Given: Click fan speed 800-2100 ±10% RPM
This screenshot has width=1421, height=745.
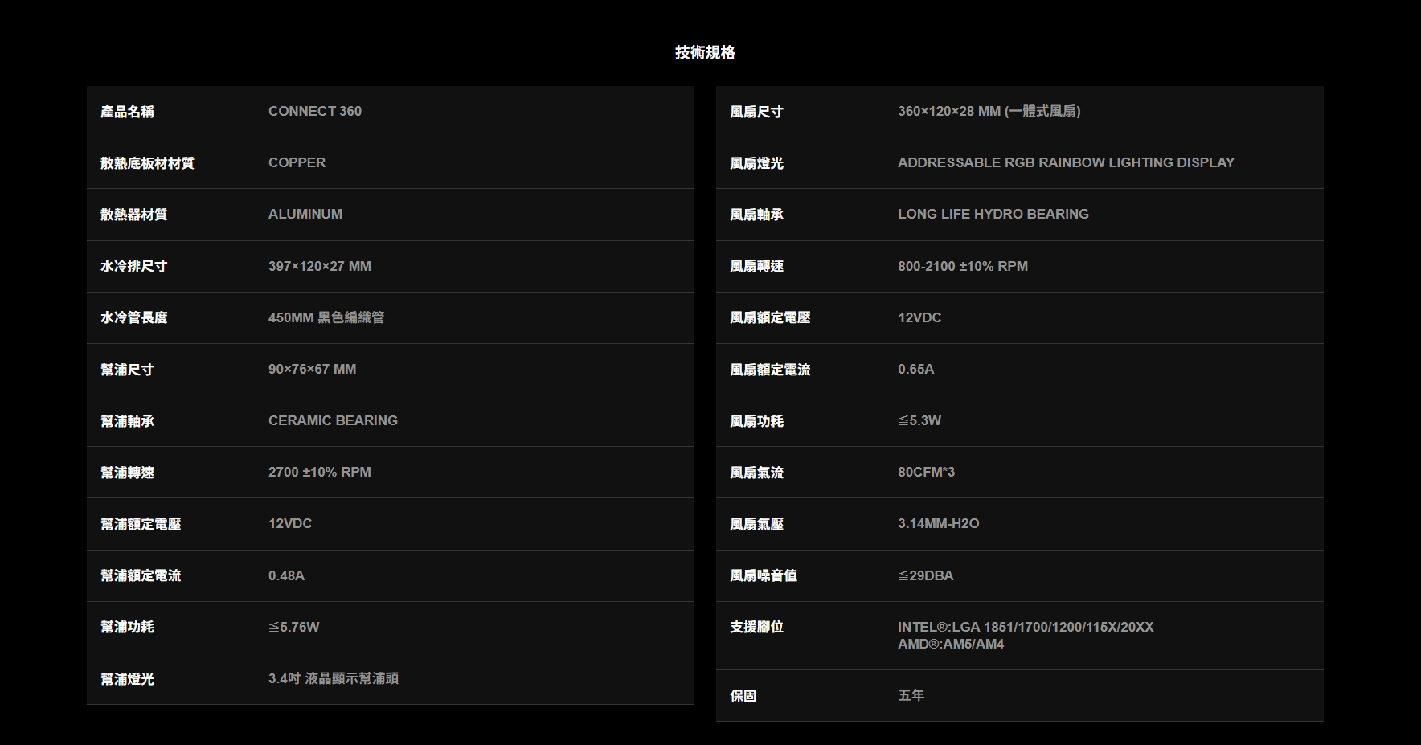Looking at the screenshot, I should tap(962, 266).
